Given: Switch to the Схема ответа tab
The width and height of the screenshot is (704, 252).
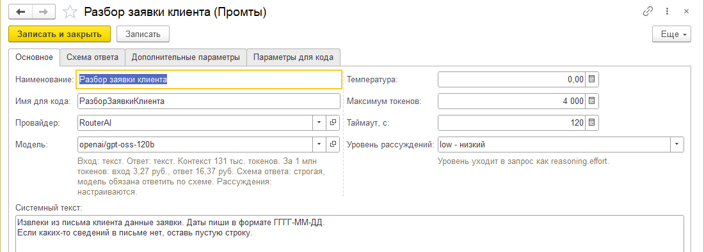Looking at the screenshot, I should click(x=93, y=57).
